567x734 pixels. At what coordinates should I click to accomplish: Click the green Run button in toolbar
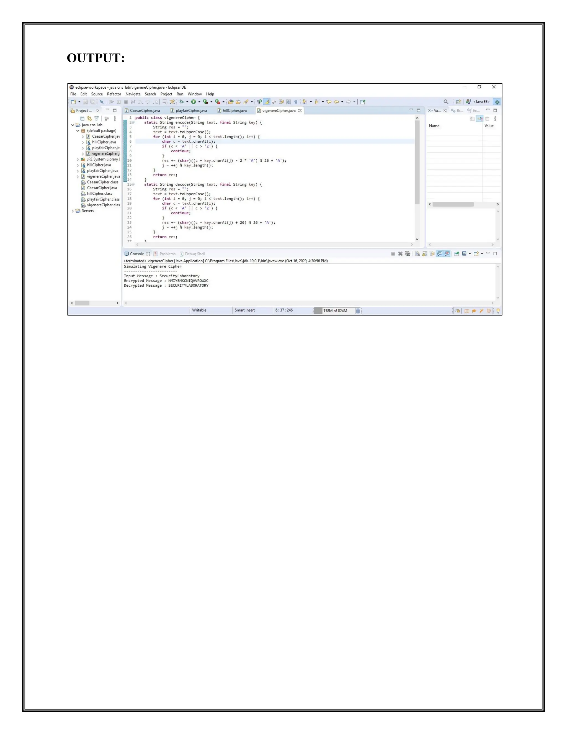pos(194,102)
